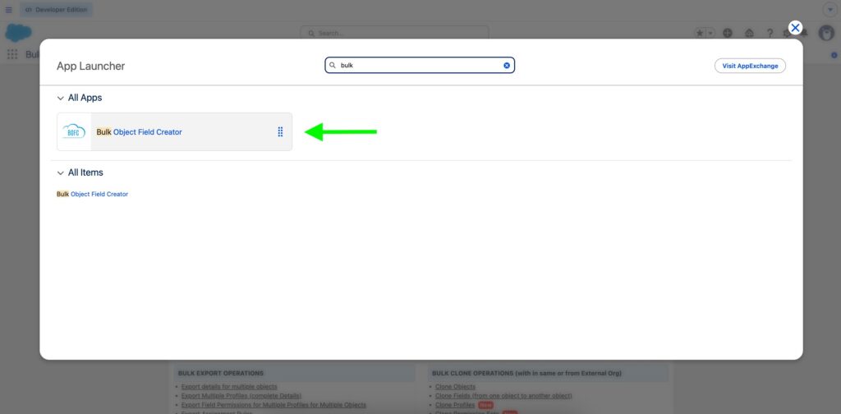Collapse the All Apps section
The width and height of the screenshot is (841, 414).
(x=61, y=98)
